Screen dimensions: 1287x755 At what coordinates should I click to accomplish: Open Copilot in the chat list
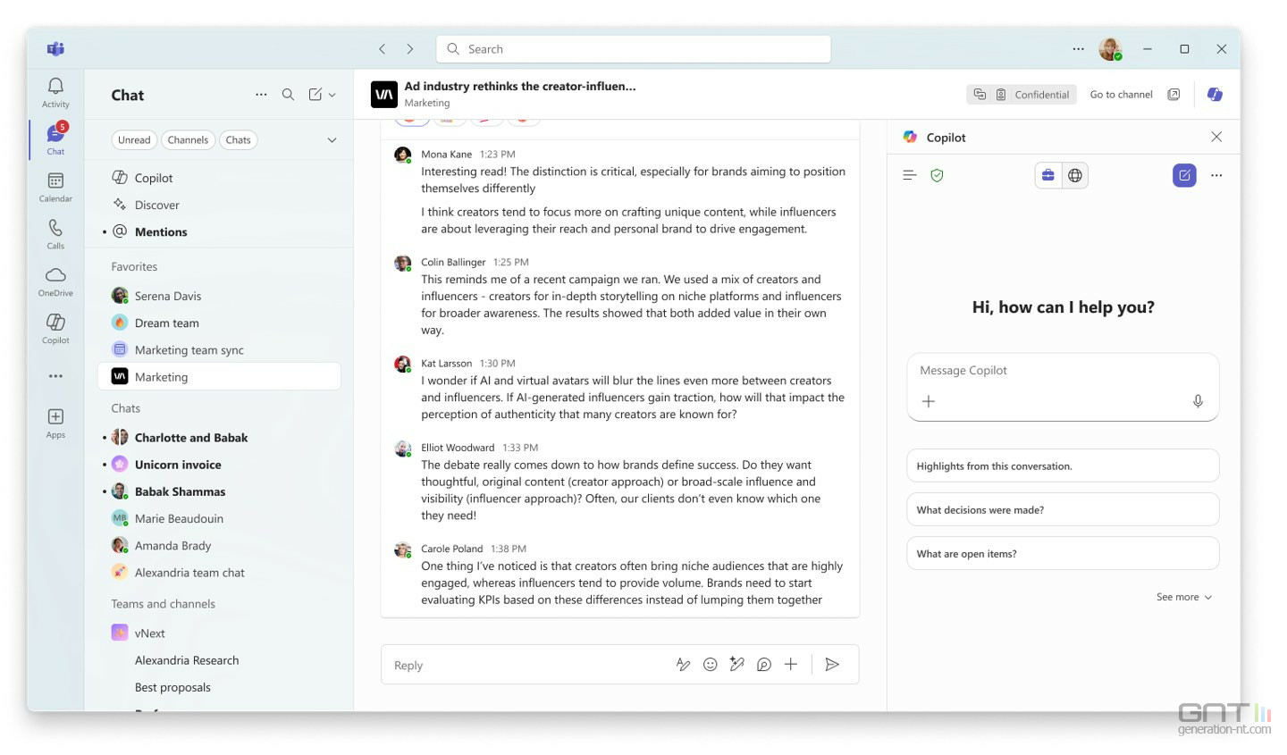click(219, 178)
